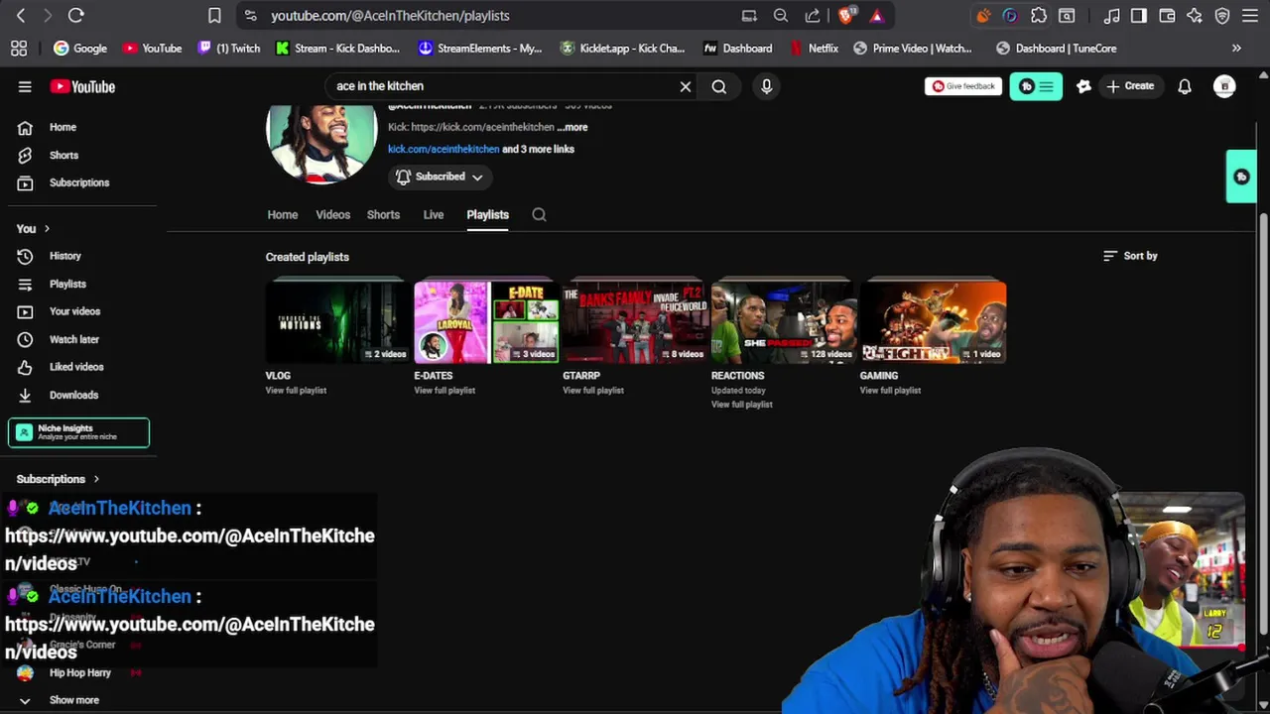Click the address bar URL
The height and width of the screenshot is (714, 1270).
pyautogui.click(x=390, y=15)
